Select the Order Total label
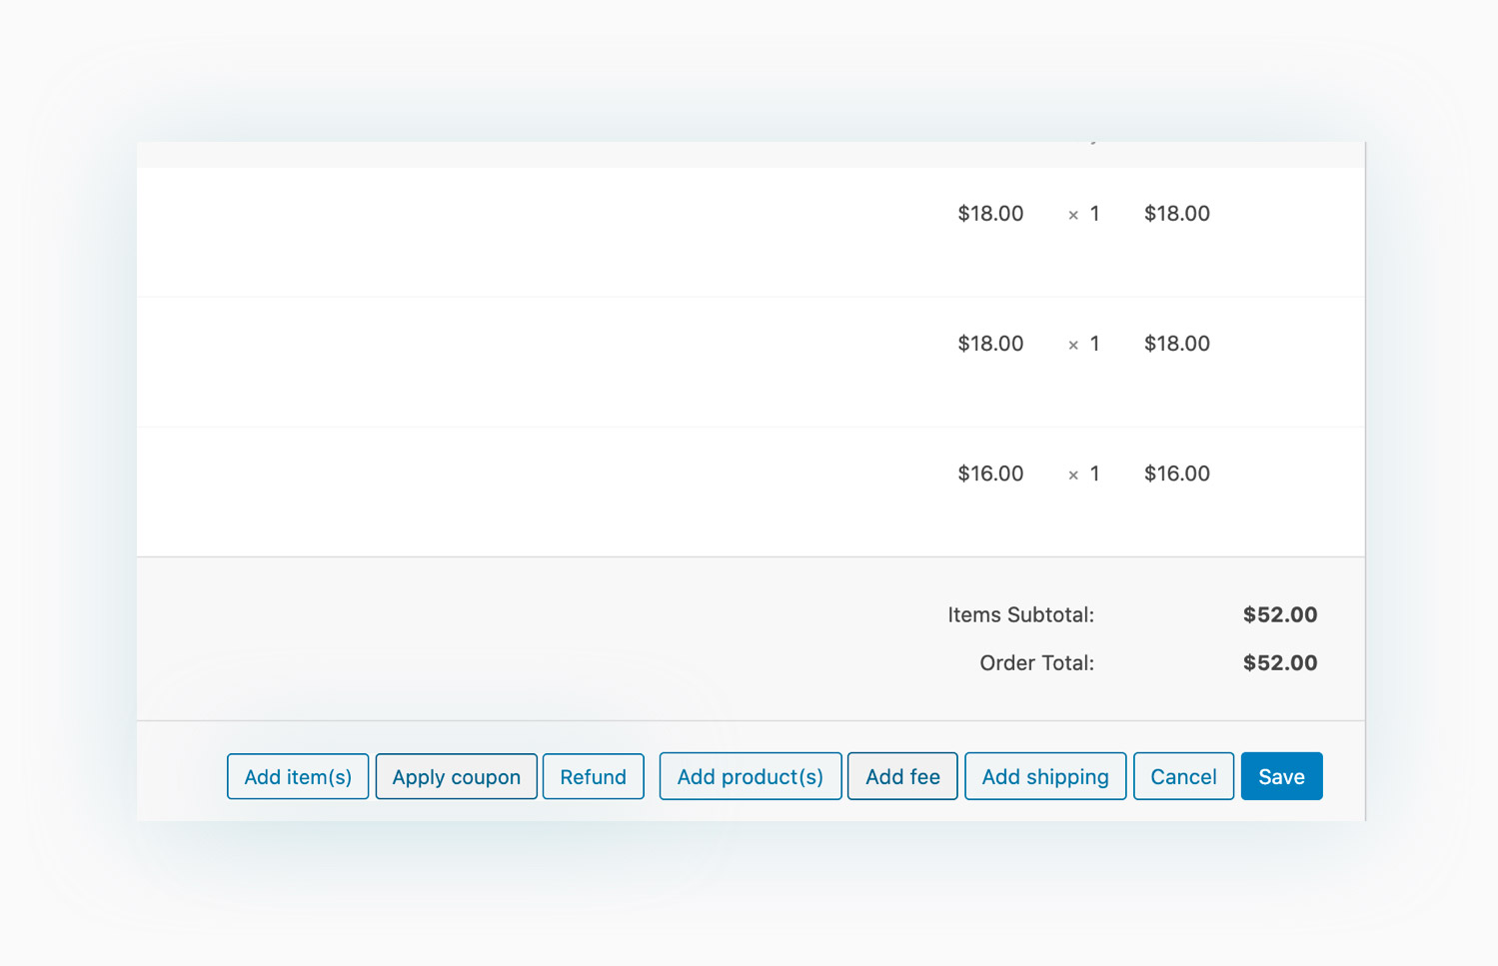The width and height of the screenshot is (1498, 966). [x=1036, y=663]
